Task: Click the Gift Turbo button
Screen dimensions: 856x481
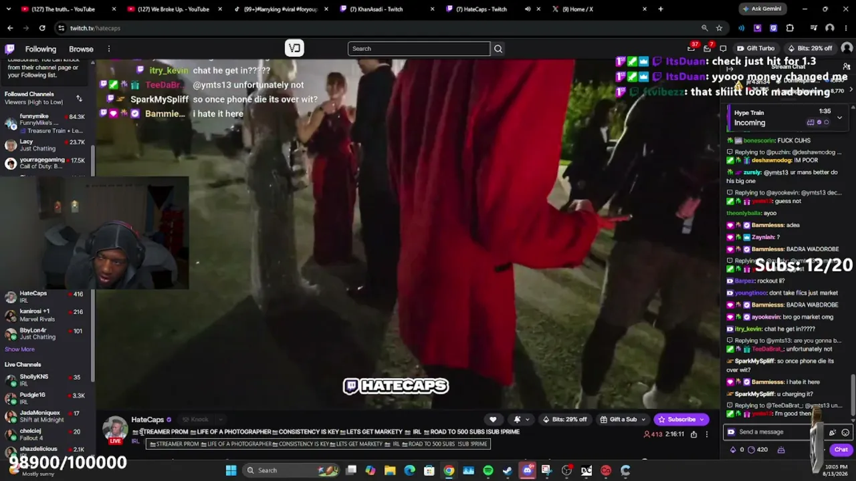Action: point(756,49)
